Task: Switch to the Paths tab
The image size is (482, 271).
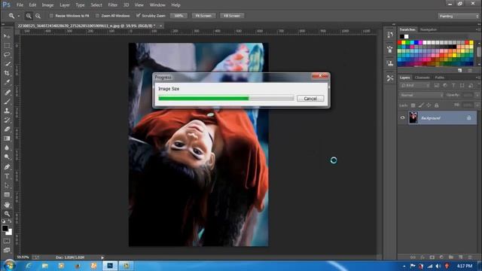Action: click(x=440, y=78)
